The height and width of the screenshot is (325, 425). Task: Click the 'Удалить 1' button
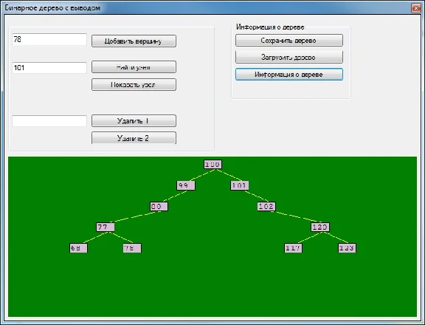[x=134, y=120]
